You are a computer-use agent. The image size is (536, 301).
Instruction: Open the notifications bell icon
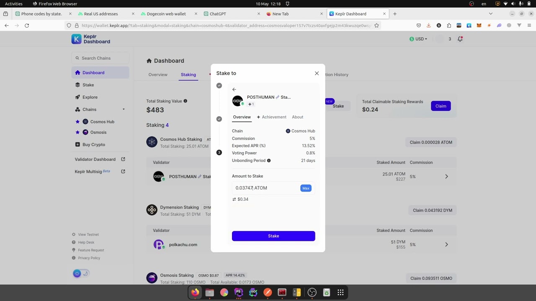pos(460,39)
